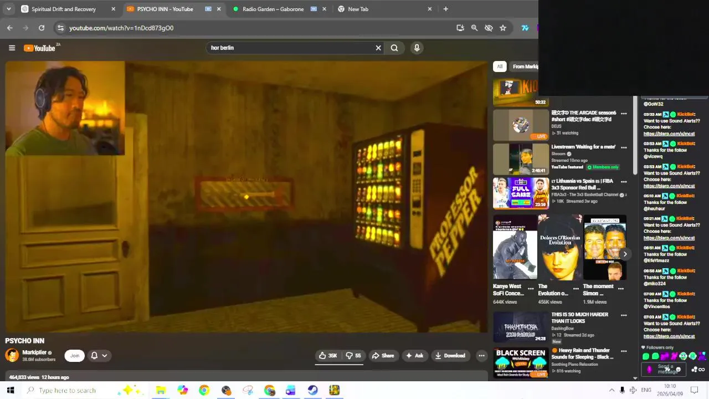Share this video
This screenshot has width=709, height=399.
tap(383, 356)
